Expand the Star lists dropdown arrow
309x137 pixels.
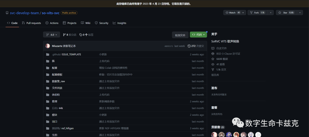tap(300, 13)
